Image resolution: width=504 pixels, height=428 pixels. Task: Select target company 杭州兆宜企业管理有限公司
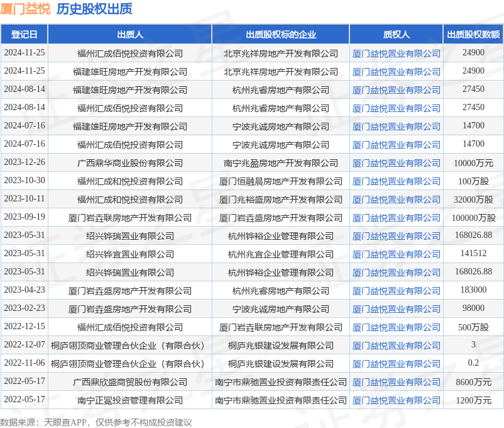pos(281,254)
